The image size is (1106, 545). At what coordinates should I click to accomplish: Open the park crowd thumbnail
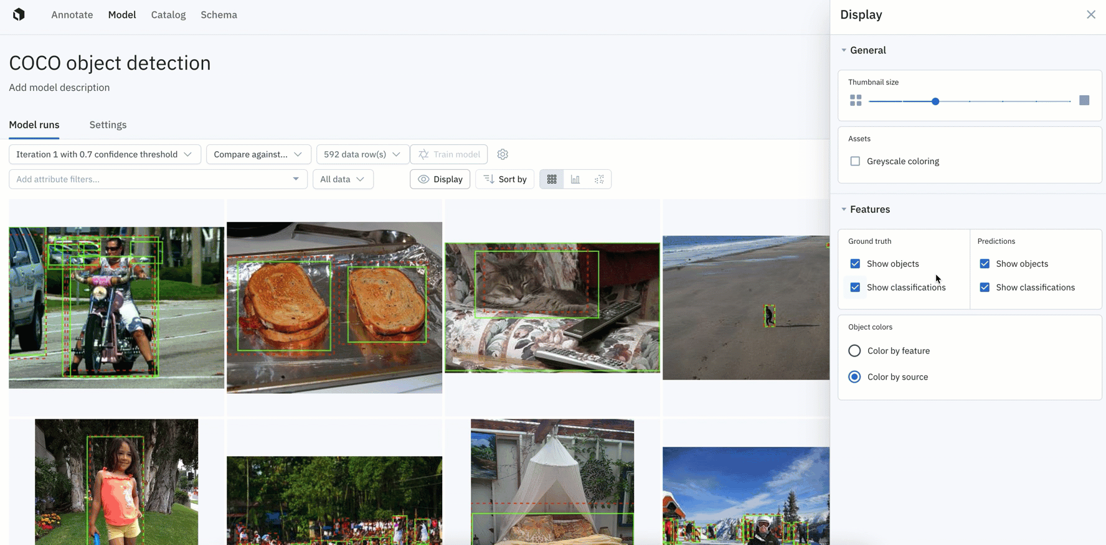tap(334, 501)
